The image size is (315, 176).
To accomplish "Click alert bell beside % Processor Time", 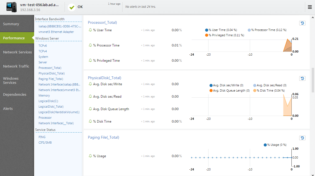I will (x=90, y=45).
